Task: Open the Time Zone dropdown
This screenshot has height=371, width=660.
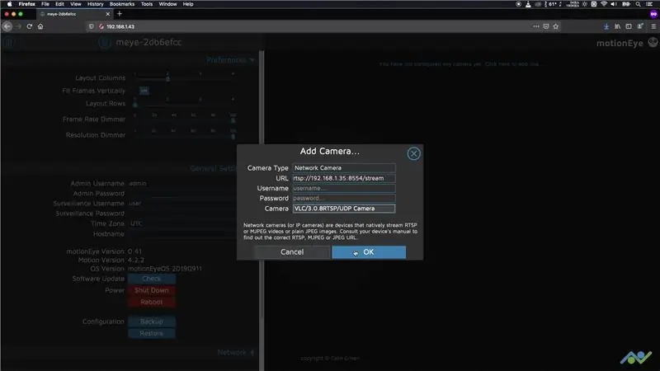Action: pyautogui.click(x=181, y=223)
